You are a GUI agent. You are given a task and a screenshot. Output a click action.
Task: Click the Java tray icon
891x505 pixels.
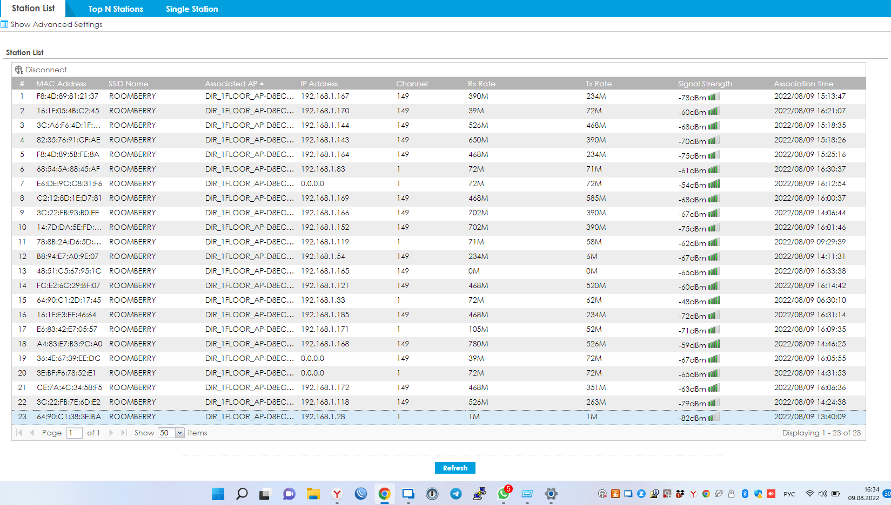(615, 494)
